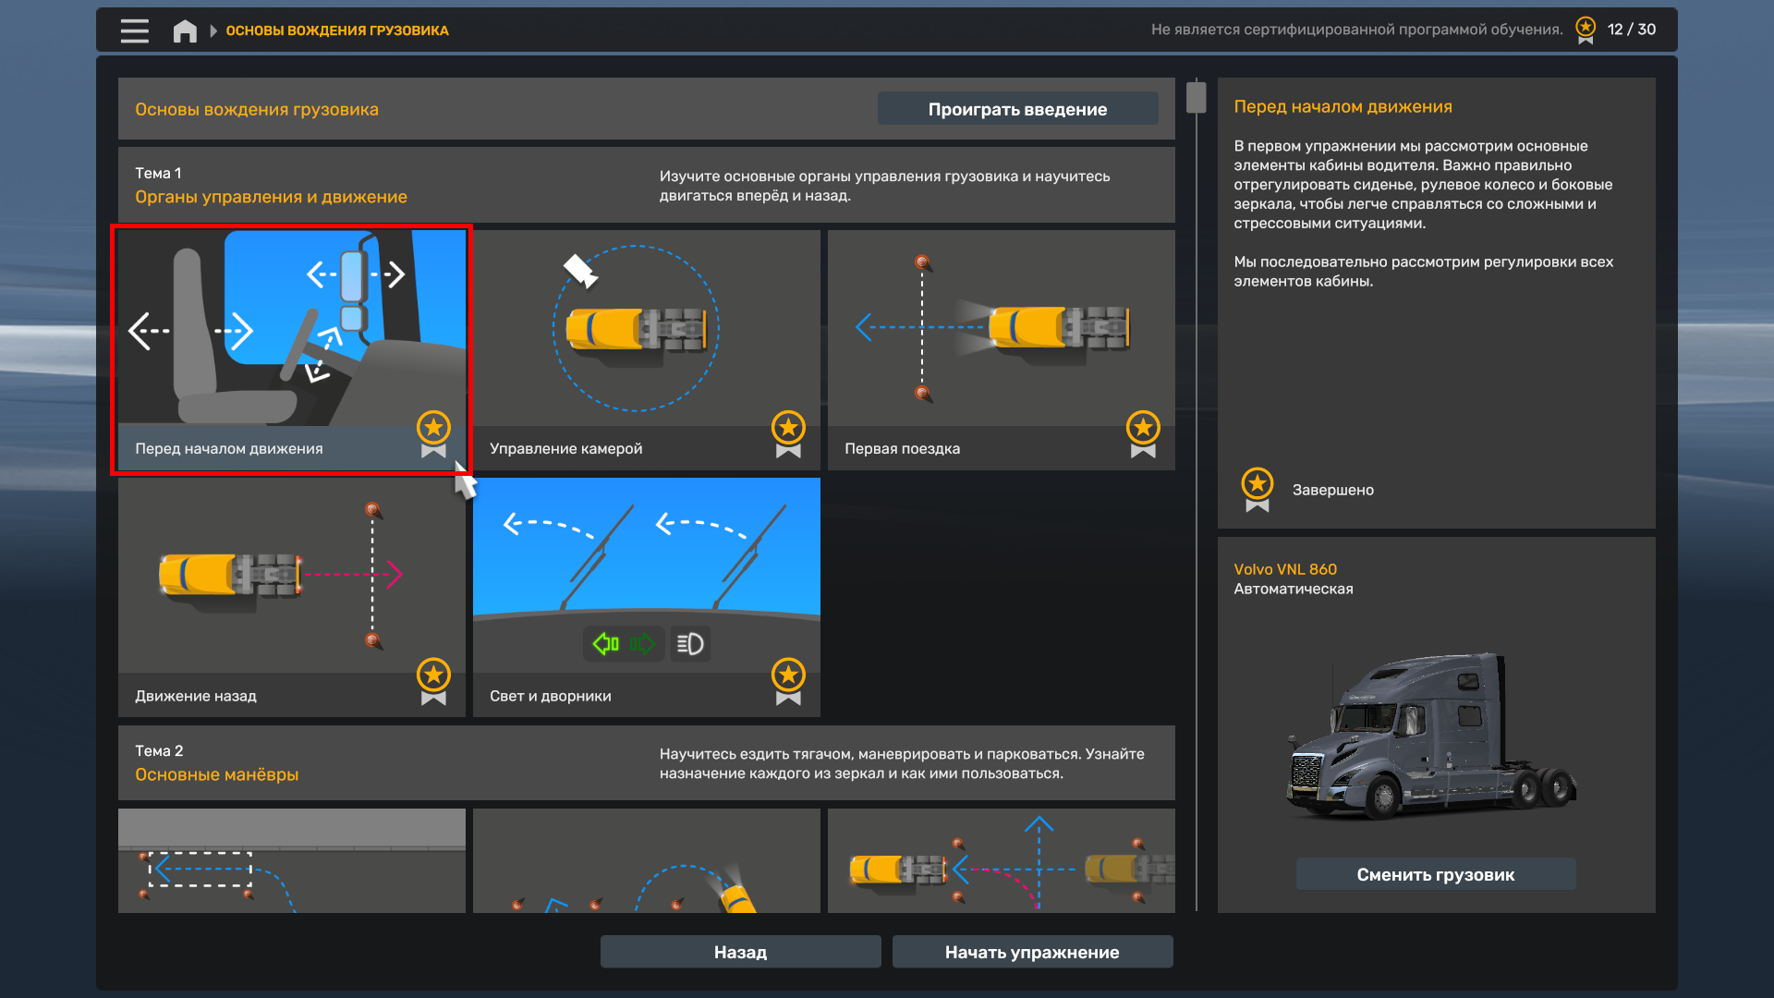Image resolution: width=1774 pixels, height=998 pixels.
Task: Click medal icon on 'Управление камерой' tile
Action: (788, 434)
